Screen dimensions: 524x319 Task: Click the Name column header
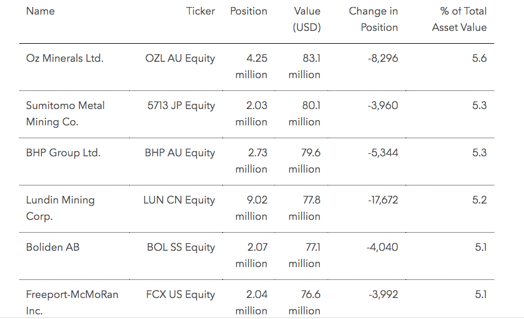pos(40,11)
